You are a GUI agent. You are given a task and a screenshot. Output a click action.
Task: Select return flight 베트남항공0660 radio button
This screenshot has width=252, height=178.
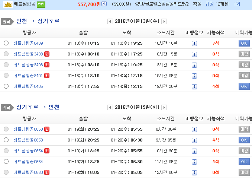pos(6,172)
